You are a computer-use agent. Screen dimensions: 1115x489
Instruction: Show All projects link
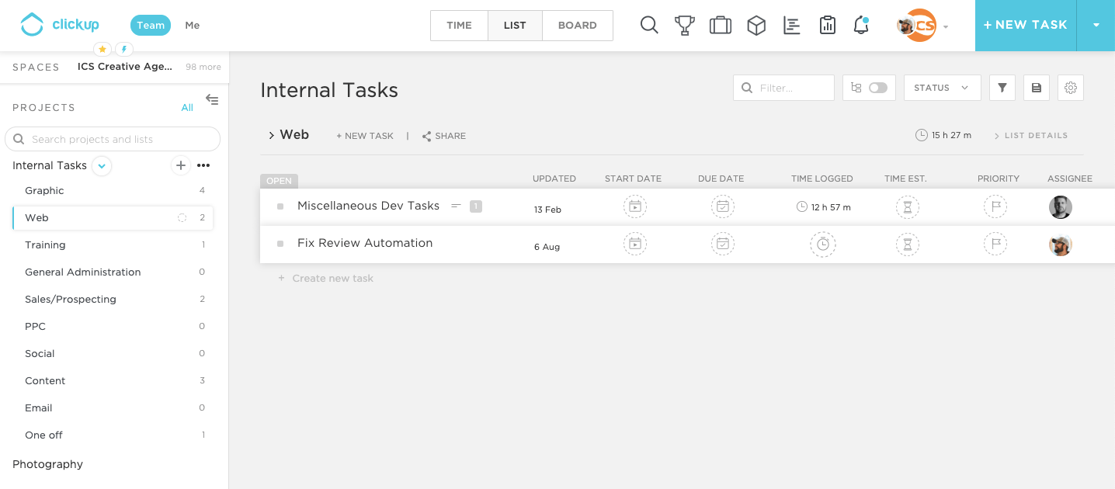click(x=187, y=108)
